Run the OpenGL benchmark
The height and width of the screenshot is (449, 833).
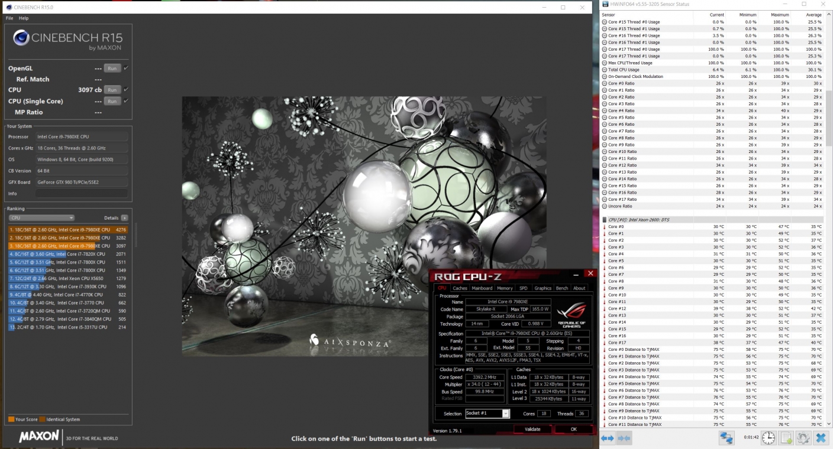tap(112, 68)
